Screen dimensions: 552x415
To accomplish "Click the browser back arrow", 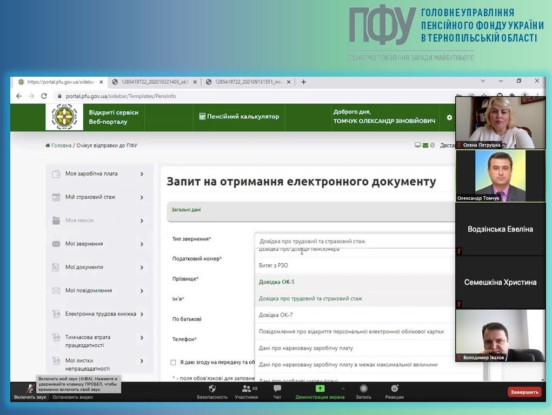I will pyautogui.click(x=19, y=96).
